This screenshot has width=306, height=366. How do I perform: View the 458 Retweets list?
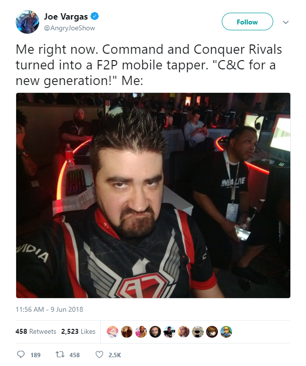(x=36, y=331)
